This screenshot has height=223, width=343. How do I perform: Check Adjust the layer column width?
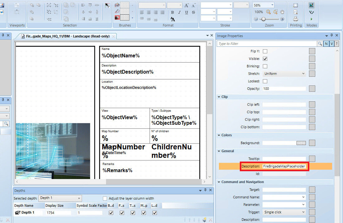click(105, 198)
